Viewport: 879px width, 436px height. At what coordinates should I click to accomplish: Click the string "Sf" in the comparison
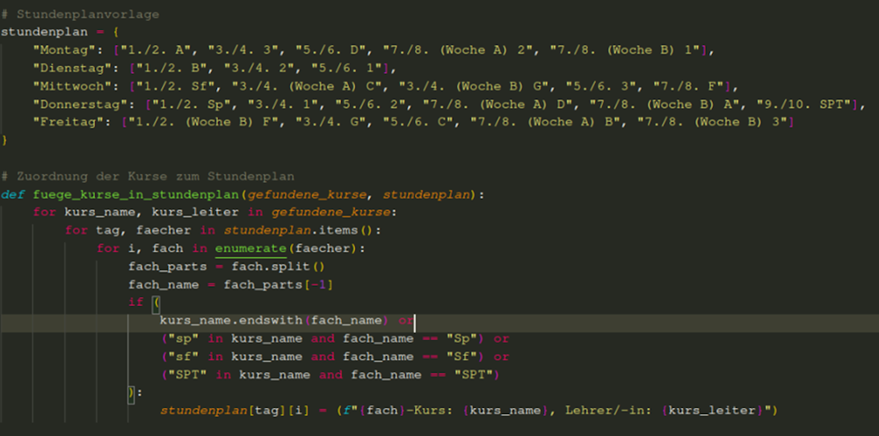(462, 356)
